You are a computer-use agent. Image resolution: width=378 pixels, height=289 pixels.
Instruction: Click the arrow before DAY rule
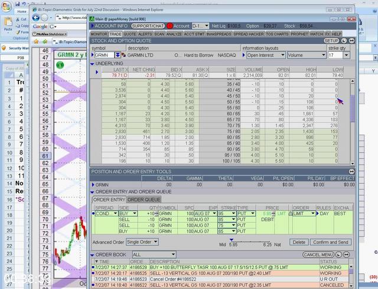click(318, 214)
